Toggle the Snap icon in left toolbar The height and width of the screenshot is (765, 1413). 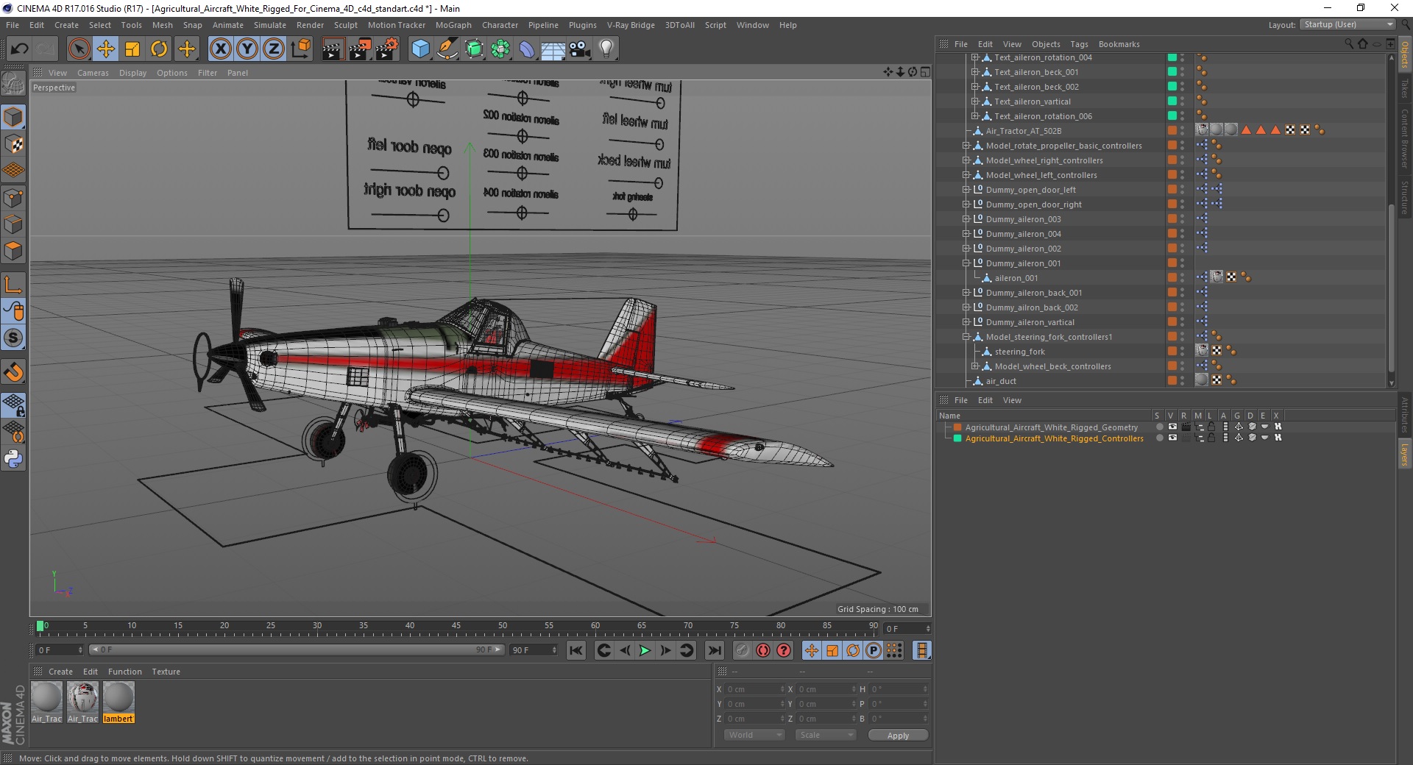13,338
